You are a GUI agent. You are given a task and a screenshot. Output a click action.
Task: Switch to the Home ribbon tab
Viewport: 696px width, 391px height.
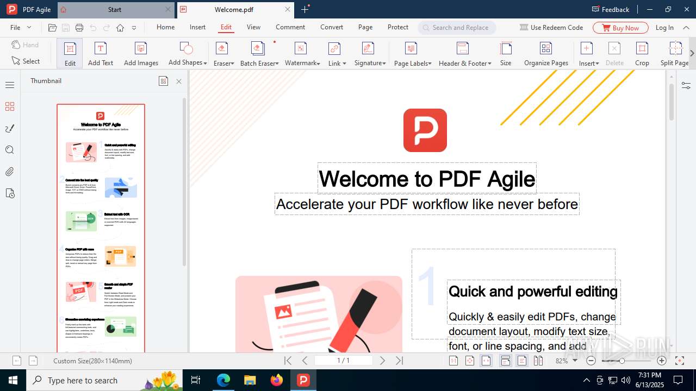[166, 27]
